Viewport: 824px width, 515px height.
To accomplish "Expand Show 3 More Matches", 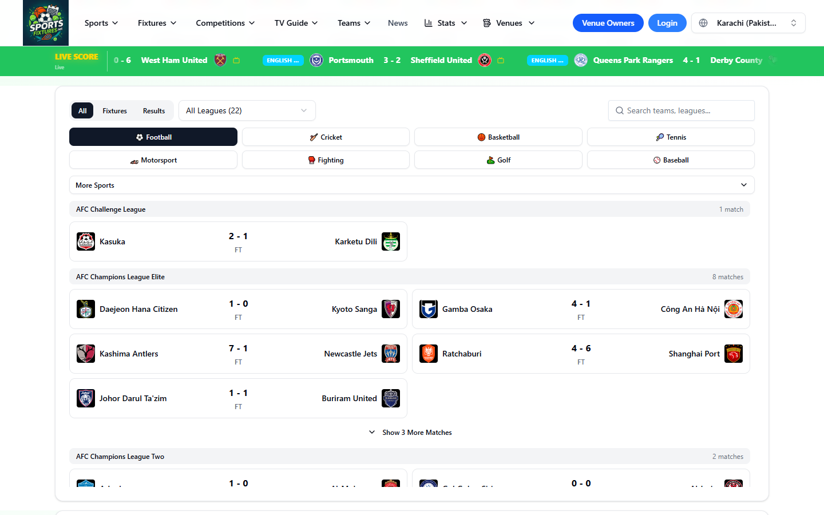I will click(x=410, y=433).
